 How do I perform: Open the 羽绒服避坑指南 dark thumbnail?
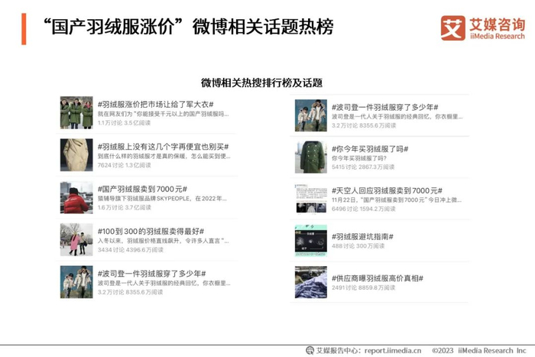[311, 241]
